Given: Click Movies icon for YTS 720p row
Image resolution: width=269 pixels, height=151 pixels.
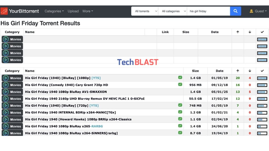Looking at the screenshot, I should pos(12,106).
